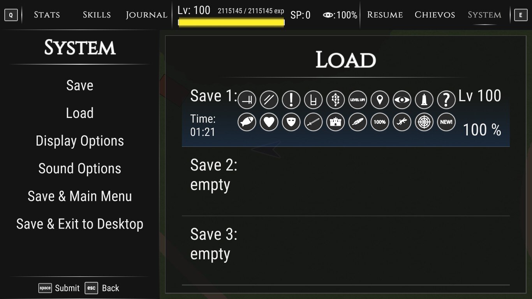Switch to the Chievos tab
The image size is (532, 299).
(435, 15)
